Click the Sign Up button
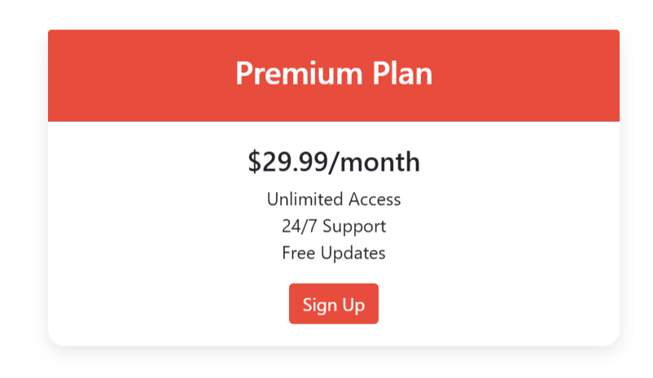 tap(333, 304)
